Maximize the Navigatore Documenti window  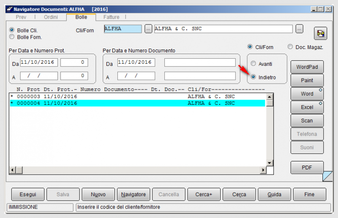[x=321, y=9]
